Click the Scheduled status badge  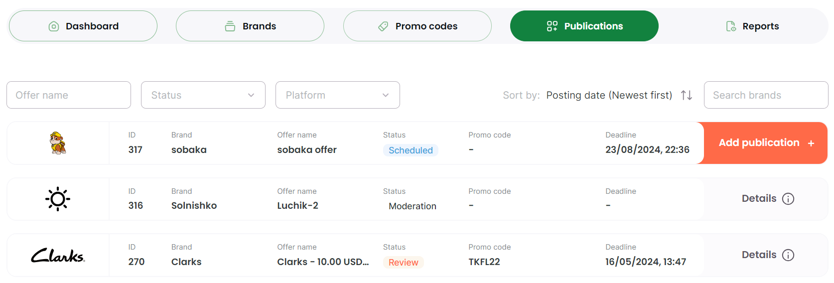tap(411, 150)
